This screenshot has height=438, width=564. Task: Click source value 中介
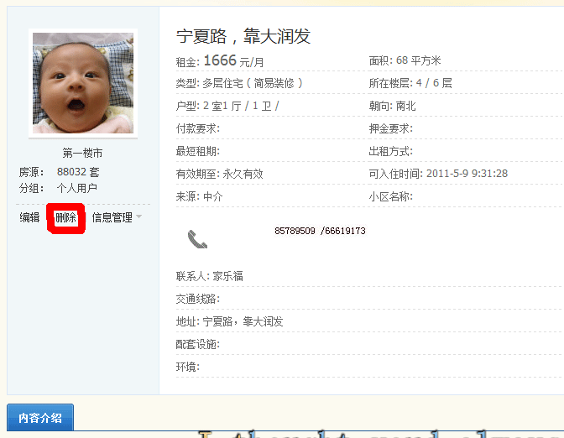(x=213, y=196)
